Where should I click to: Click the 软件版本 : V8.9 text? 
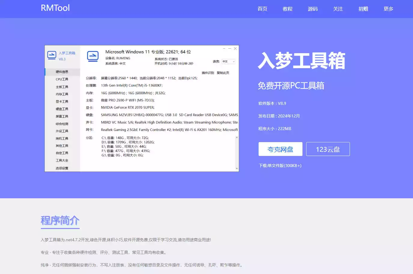point(272,103)
